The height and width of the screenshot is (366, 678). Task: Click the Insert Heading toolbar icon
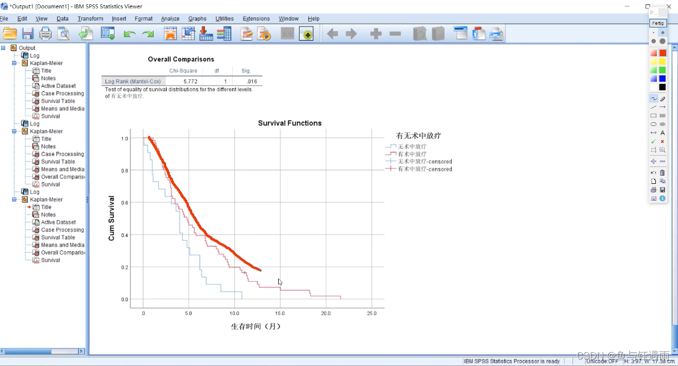click(461, 34)
